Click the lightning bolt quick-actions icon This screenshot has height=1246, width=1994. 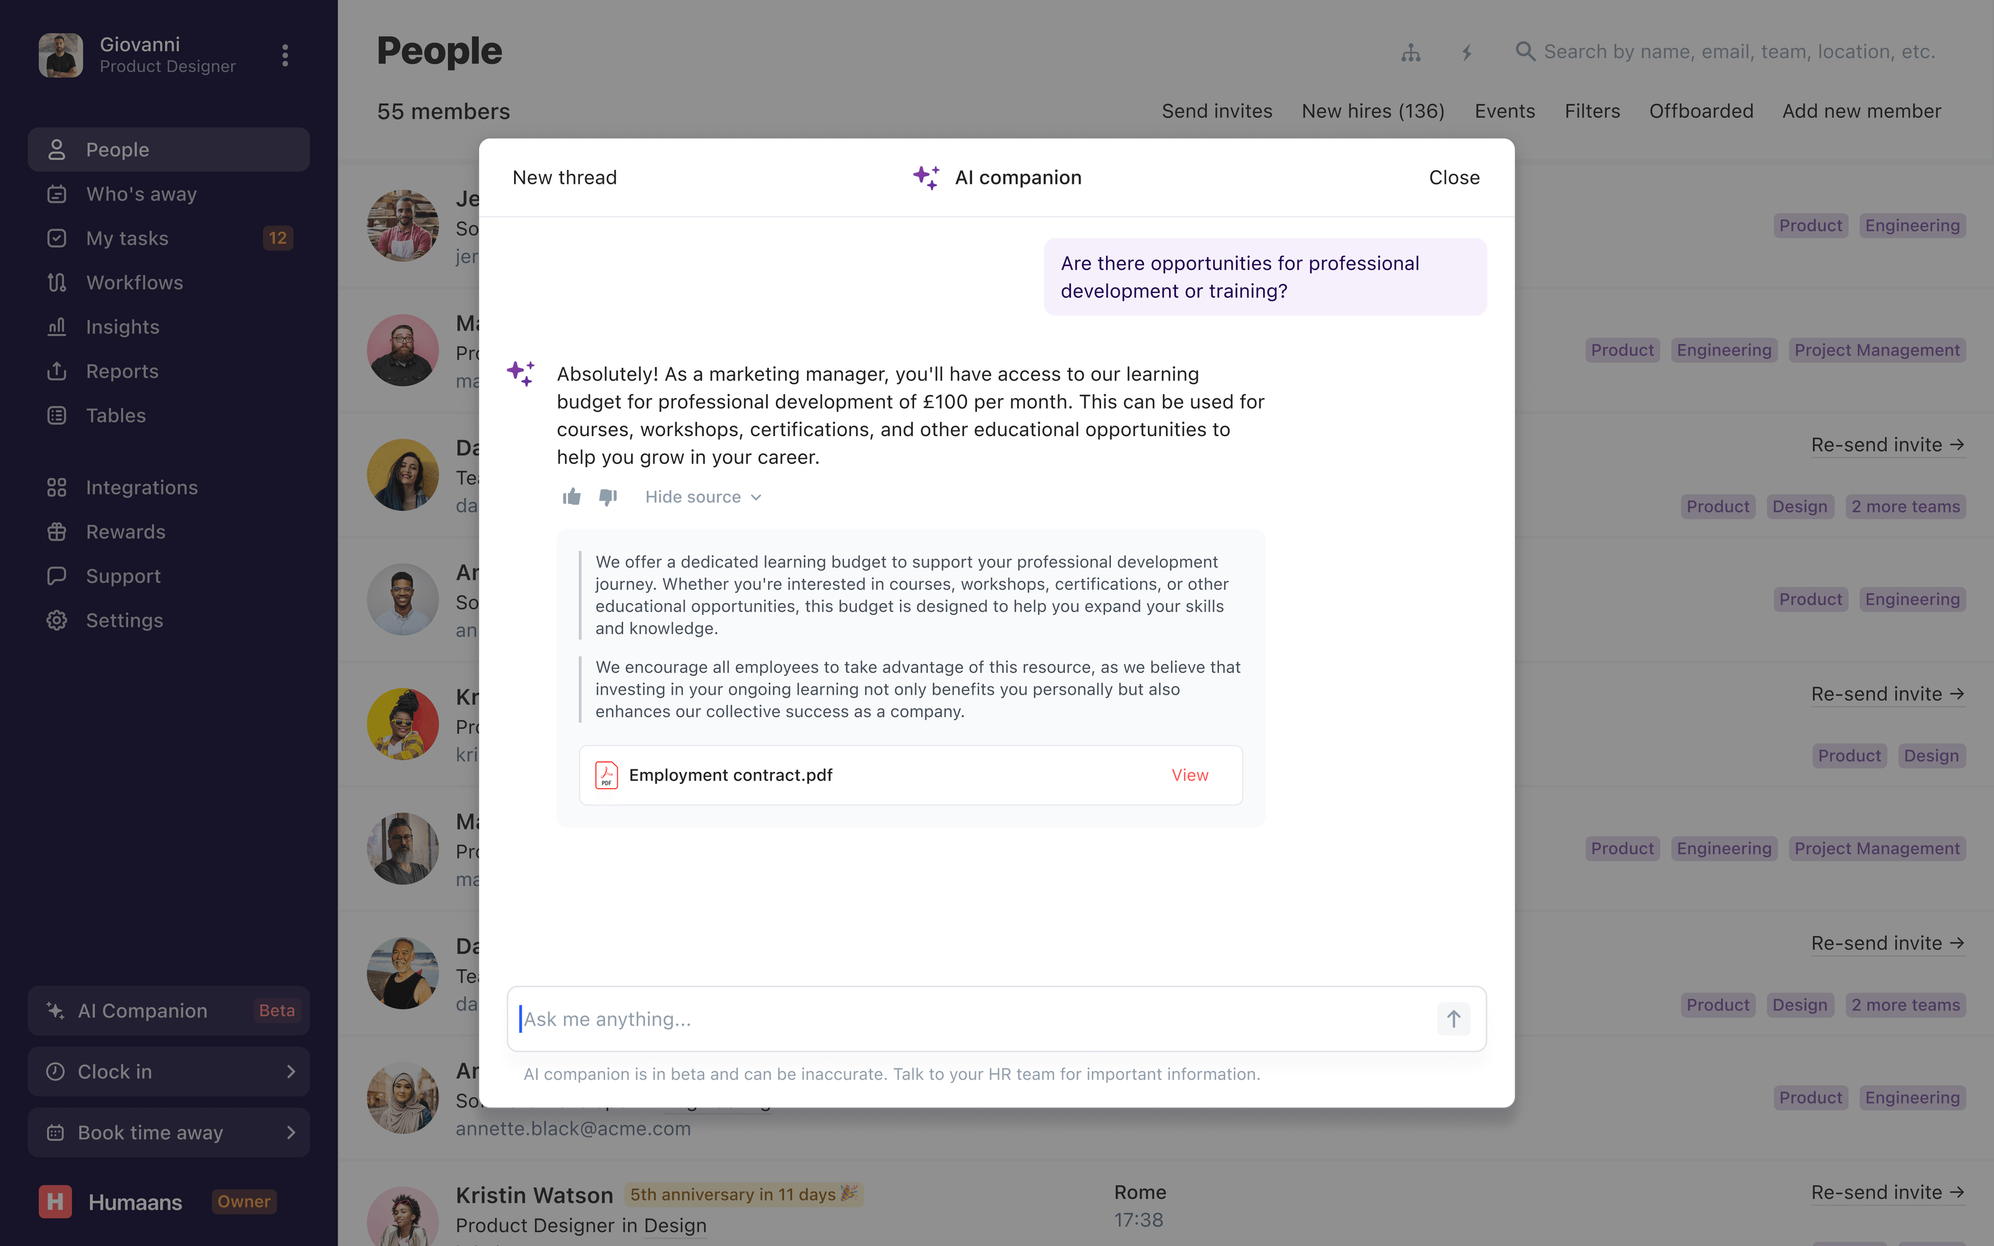coord(1467,52)
